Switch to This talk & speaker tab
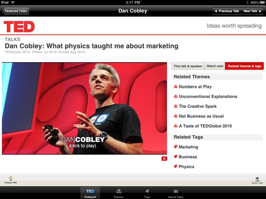The image size is (266, 199). [188, 66]
